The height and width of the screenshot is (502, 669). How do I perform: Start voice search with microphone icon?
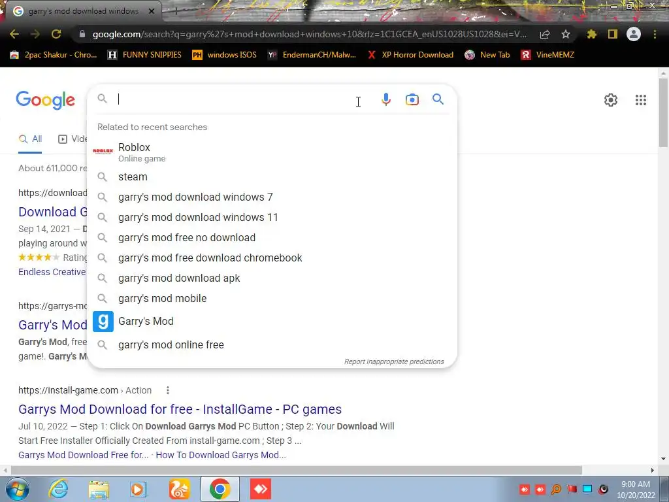(385, 99)
